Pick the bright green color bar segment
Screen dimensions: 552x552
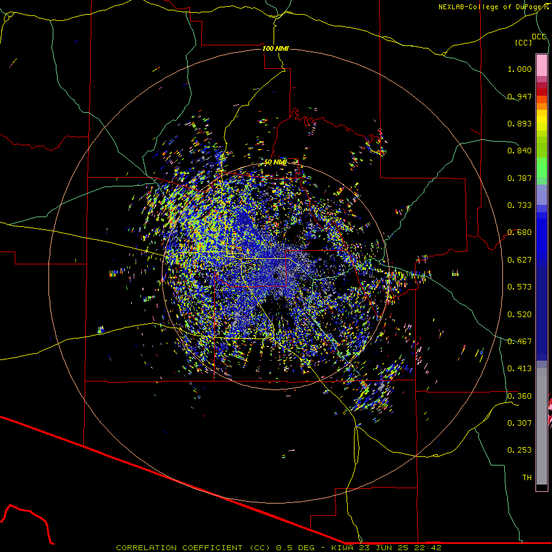[x=542, y=167]
